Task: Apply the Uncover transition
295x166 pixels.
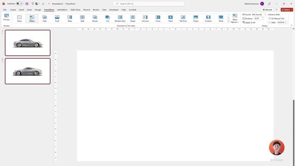Action: pyautogui.click(x=145, y=18)
